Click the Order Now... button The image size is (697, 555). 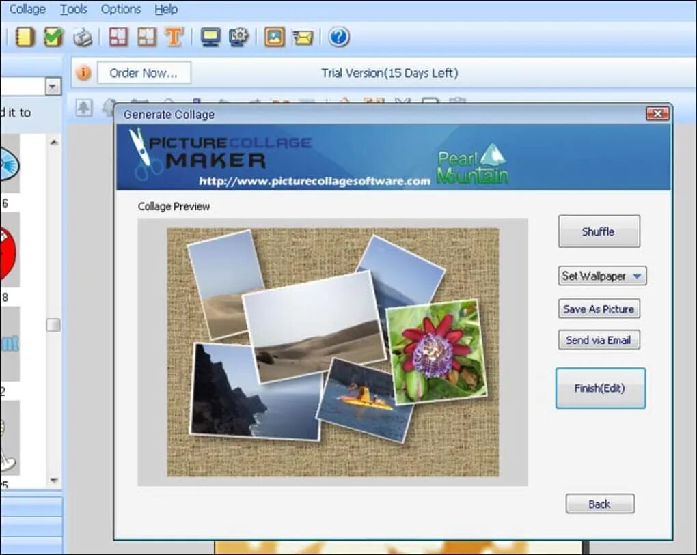tap(144, 73)
